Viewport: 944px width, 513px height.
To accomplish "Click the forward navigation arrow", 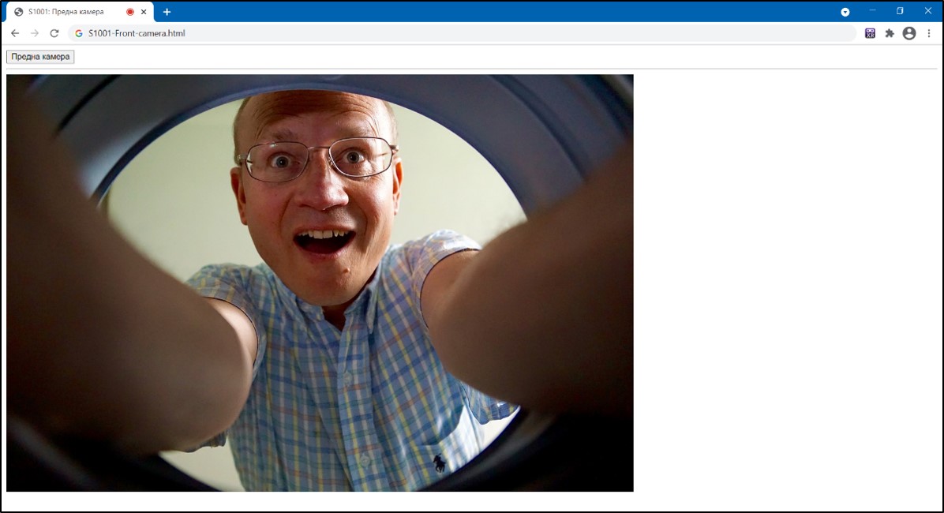I will click(x=35, y=33).
